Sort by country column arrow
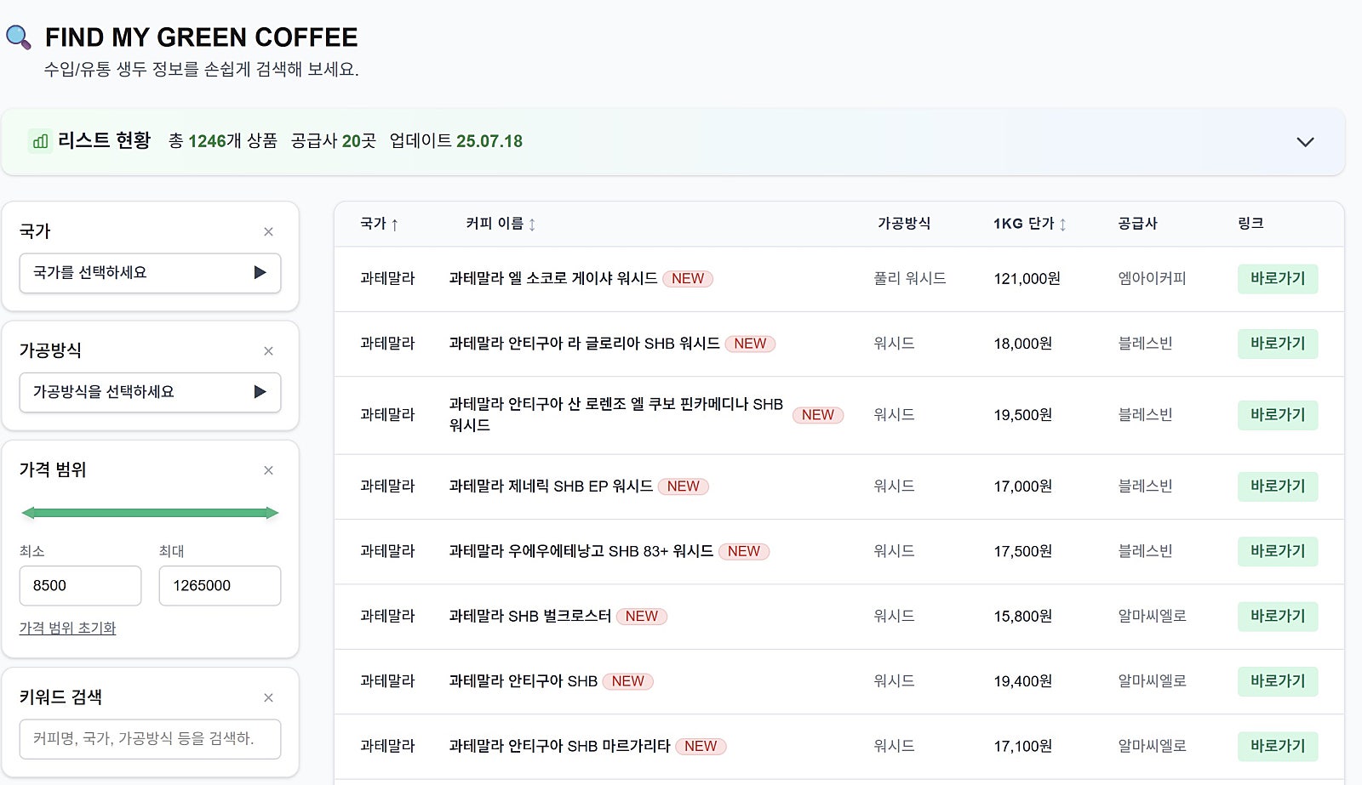This screenshot has height=785, width=1362. point(394,225)
